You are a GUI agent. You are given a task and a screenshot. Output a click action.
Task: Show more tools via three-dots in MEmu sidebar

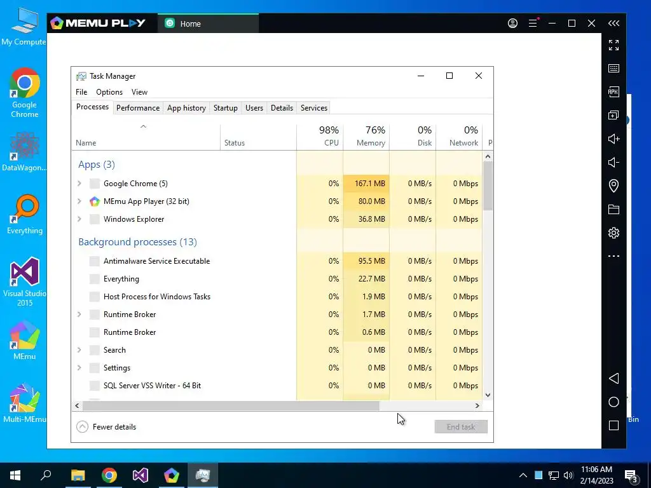(x=613, y=256)
